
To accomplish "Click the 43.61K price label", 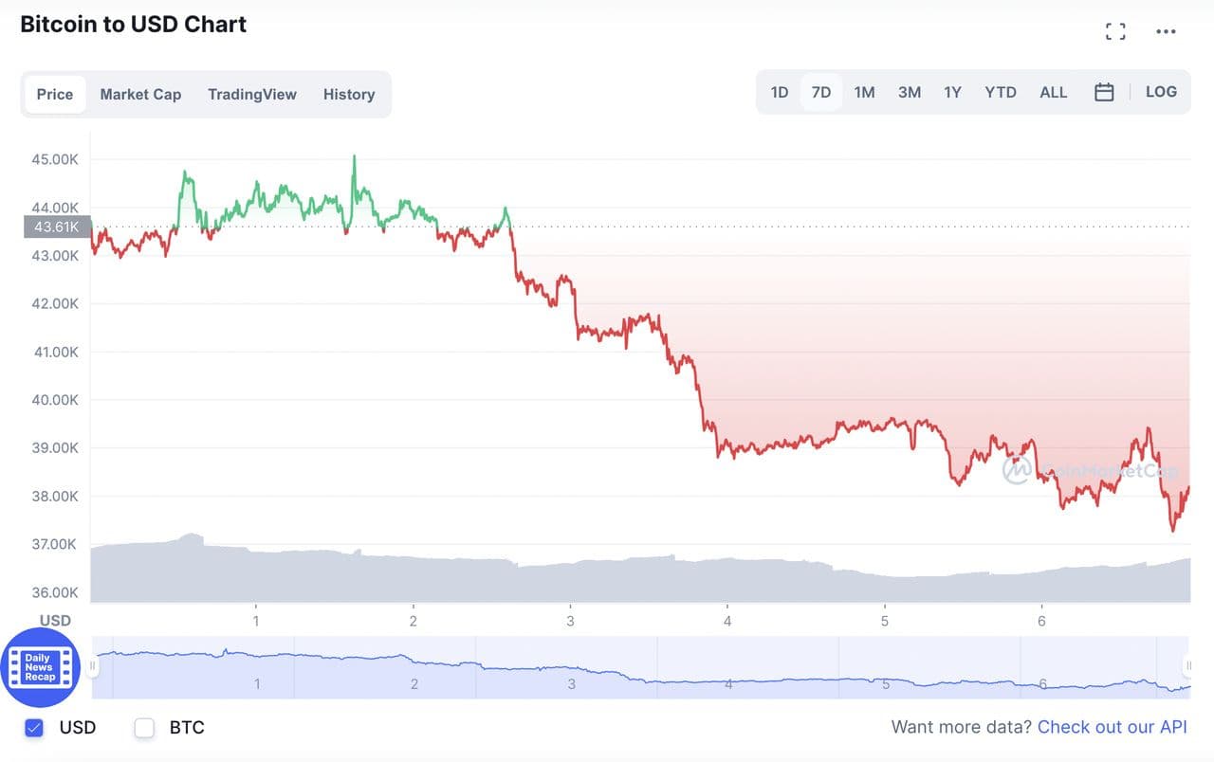I will click(x=56, y=227).
